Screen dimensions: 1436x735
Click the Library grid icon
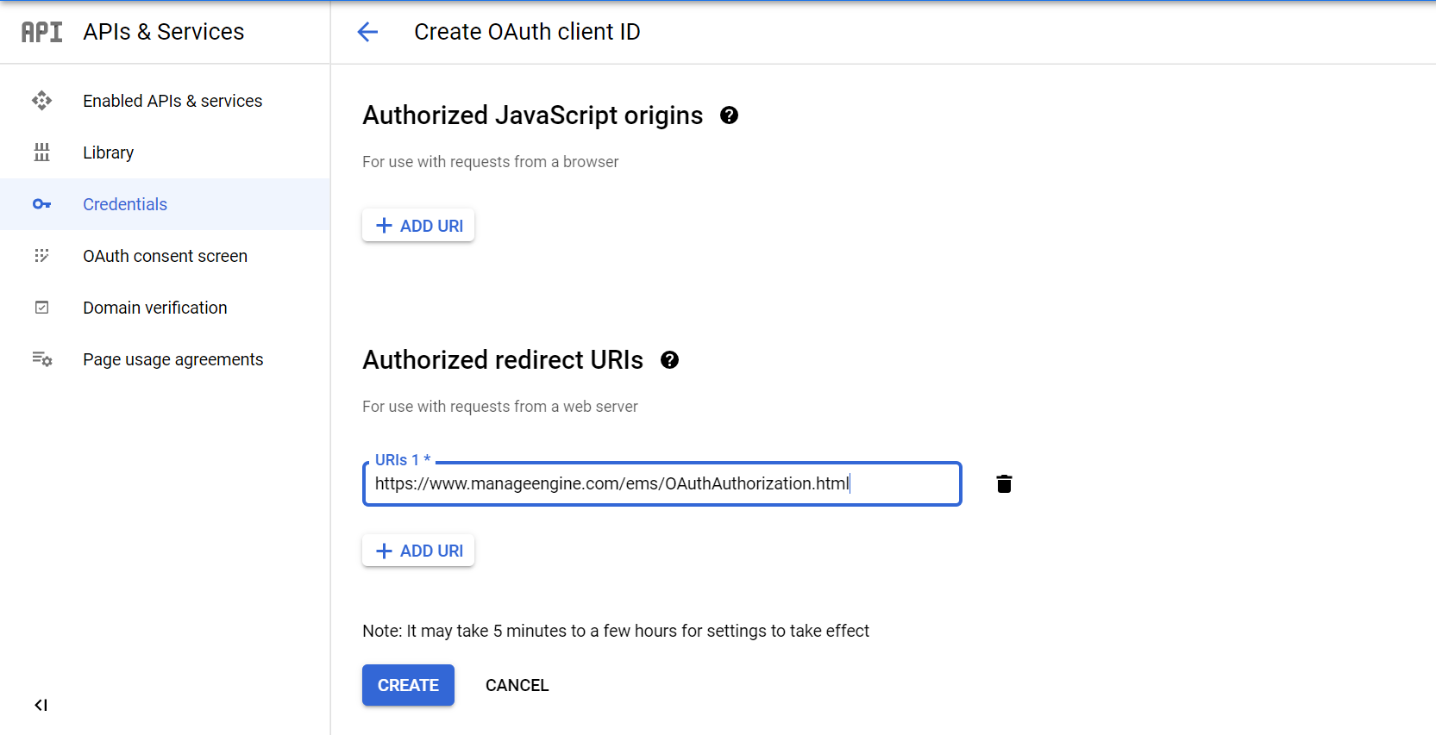click(41, 153)
